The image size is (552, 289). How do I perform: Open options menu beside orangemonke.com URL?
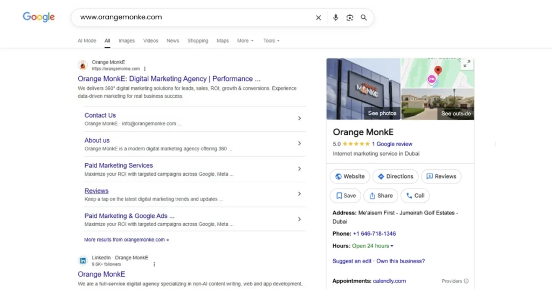point(144,69)
